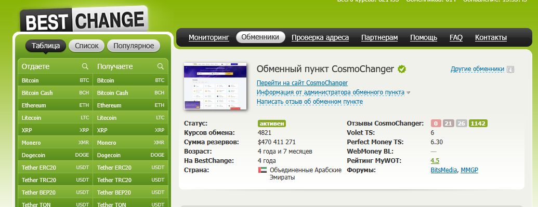Viewport: 538px width, 207px height.
Task: Switch to the Список tab
Action: click(86, 46)
